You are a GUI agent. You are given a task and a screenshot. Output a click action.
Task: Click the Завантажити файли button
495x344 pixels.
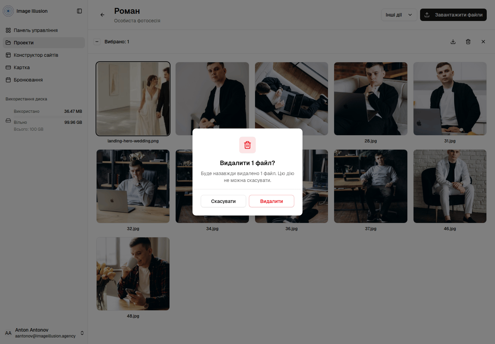tap(453, 15)
